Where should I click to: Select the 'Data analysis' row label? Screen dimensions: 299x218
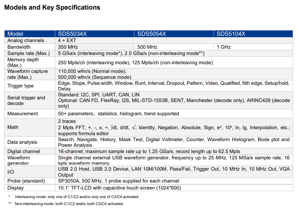[x=22, y=142]
